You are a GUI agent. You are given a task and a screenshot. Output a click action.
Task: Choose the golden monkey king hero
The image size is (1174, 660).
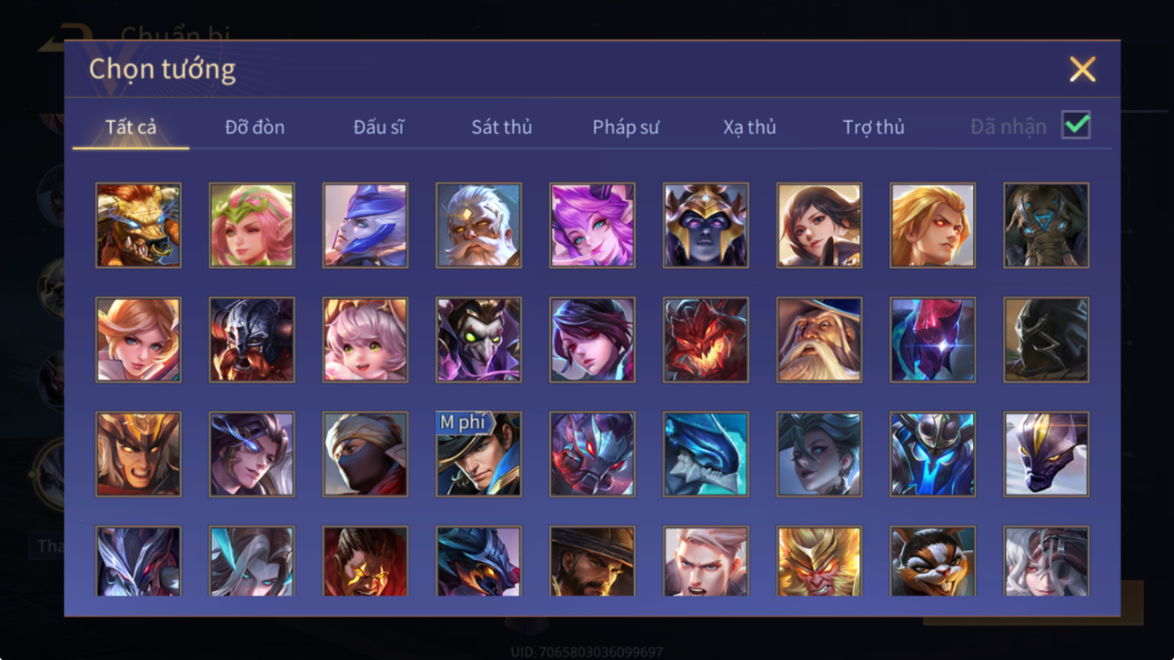tap(819, 561)
